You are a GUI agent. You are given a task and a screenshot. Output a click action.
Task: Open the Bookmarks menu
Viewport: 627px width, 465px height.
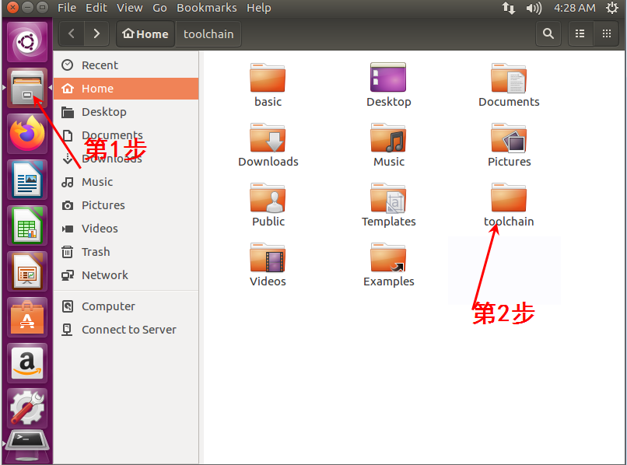[x=206, y=8]
